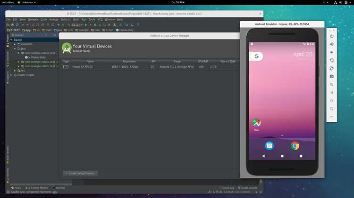Rotate emulator right using second rotate icon

[331, 68]
